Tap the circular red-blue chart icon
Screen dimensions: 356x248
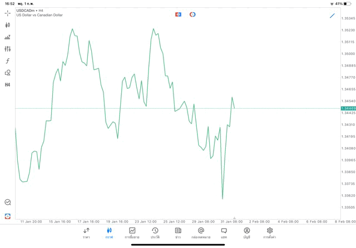192,14
